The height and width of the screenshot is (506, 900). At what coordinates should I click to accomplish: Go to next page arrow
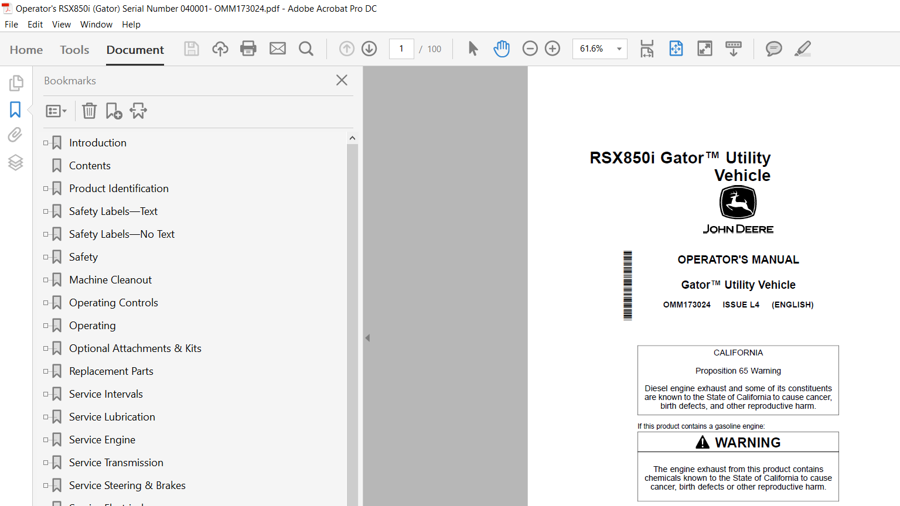[x=369, y=49]
